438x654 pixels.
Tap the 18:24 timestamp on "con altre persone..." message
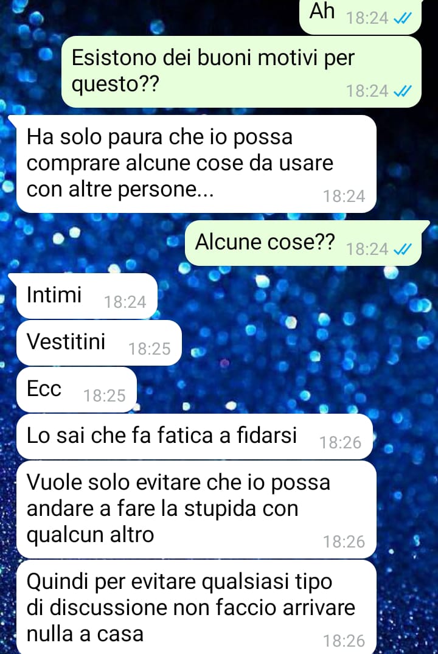point(344,197)
